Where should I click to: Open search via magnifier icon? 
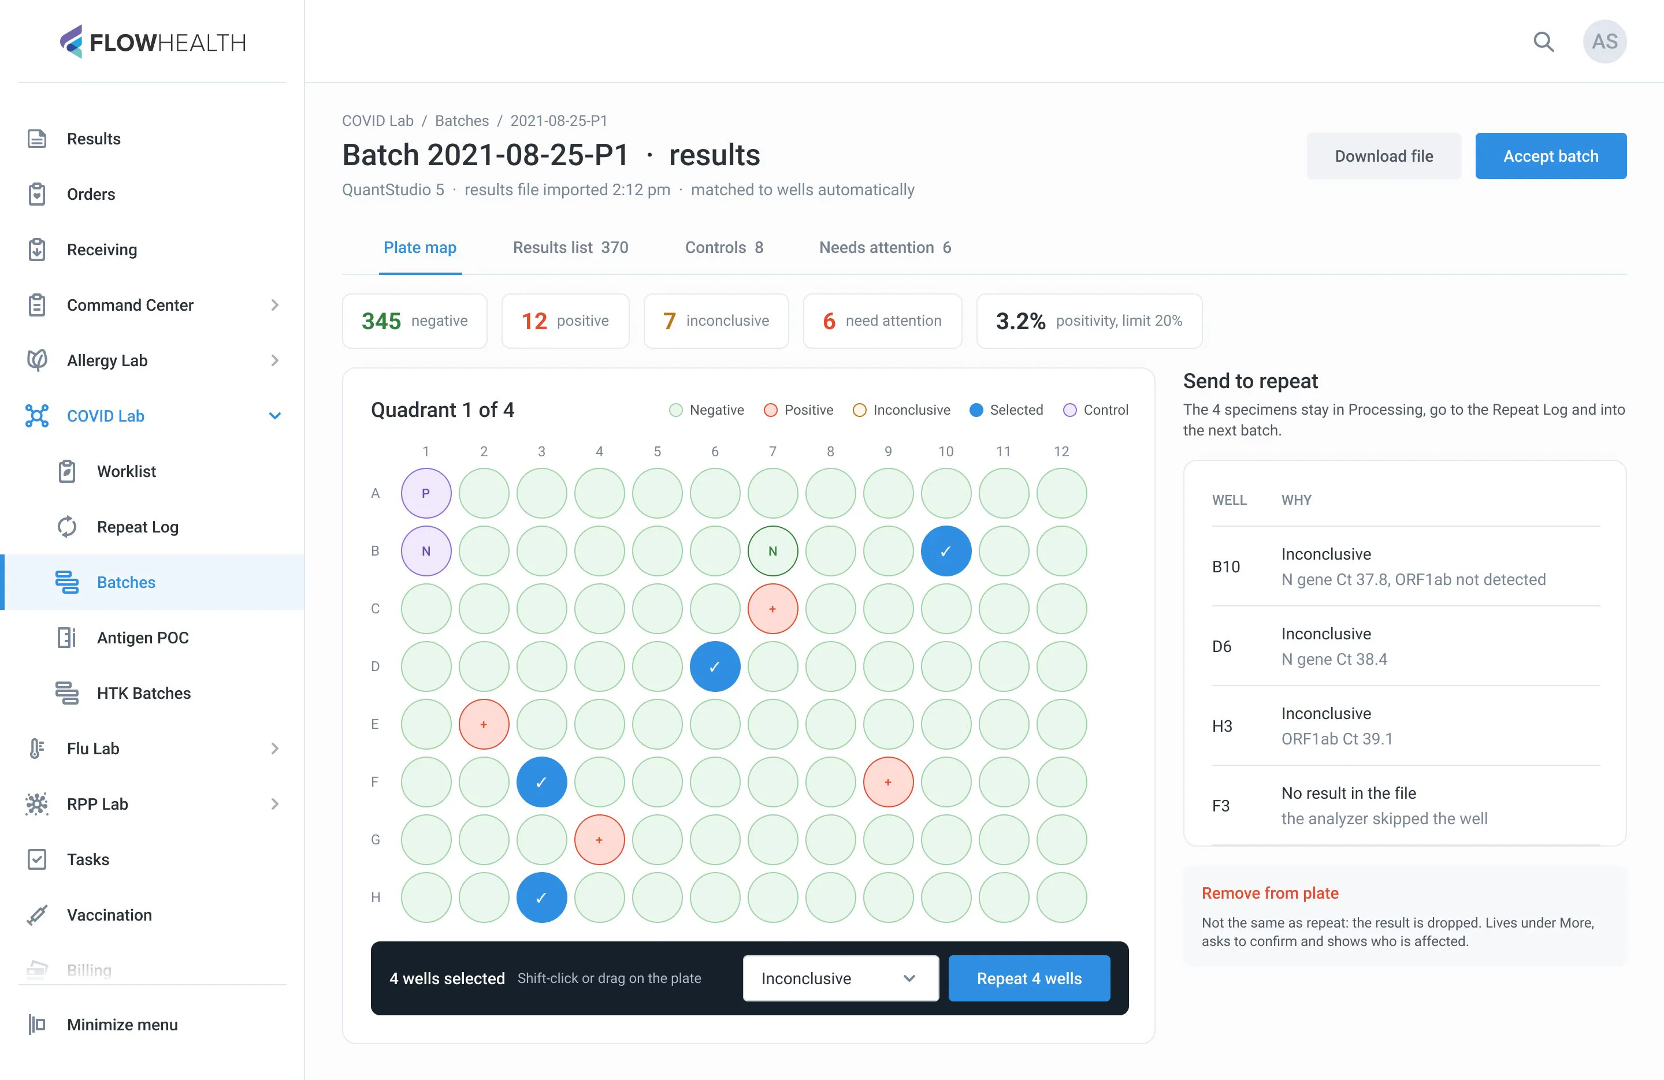1544,42
